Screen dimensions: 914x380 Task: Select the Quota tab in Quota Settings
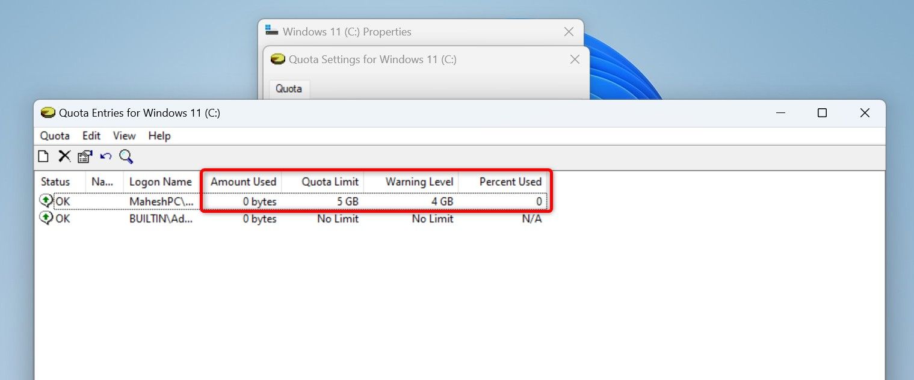tap(289, 89)
